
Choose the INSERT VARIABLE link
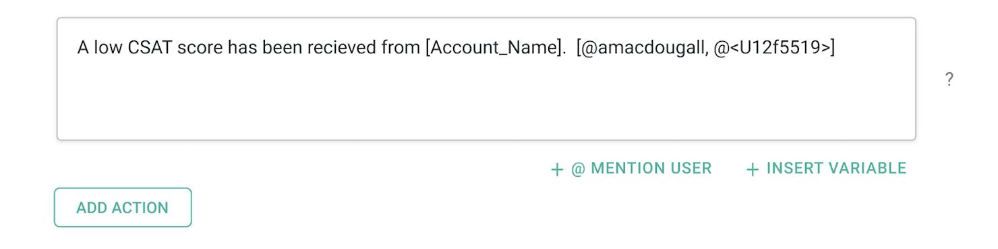(826, 168)
